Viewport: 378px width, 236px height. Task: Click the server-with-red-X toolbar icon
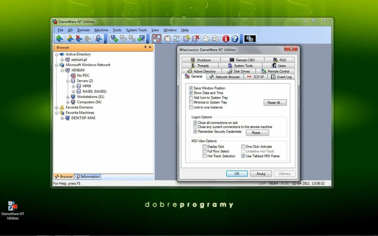tap(196, 39)
